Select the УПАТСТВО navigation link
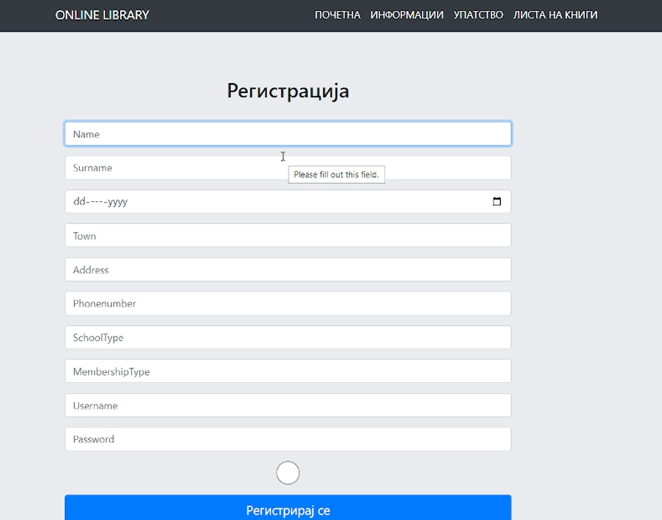The width and height of the screenshot is (662, 520). [478, 15]
